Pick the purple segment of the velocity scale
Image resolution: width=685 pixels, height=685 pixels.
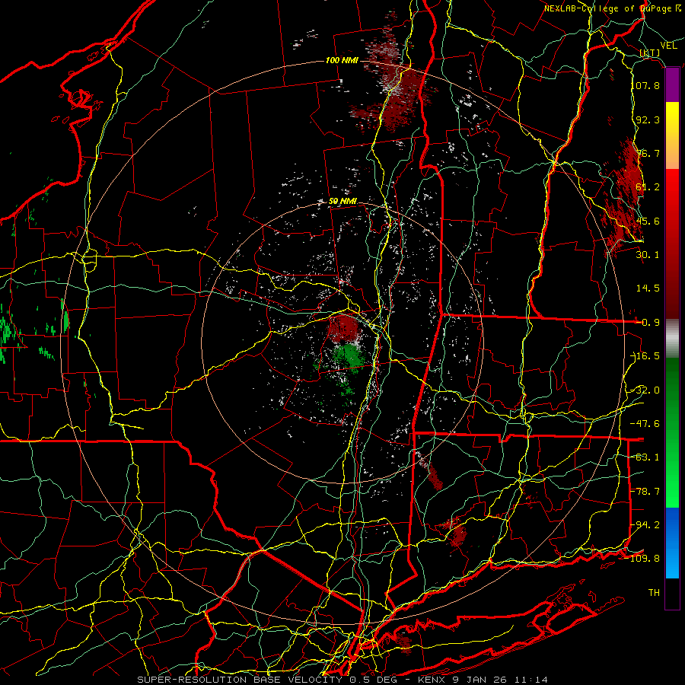coord(672,85)
